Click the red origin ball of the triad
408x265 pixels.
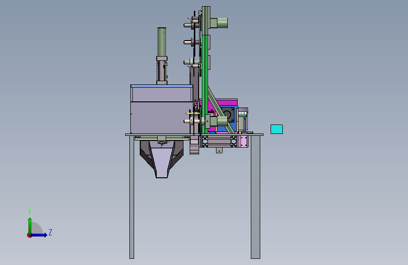pos(29,235)
